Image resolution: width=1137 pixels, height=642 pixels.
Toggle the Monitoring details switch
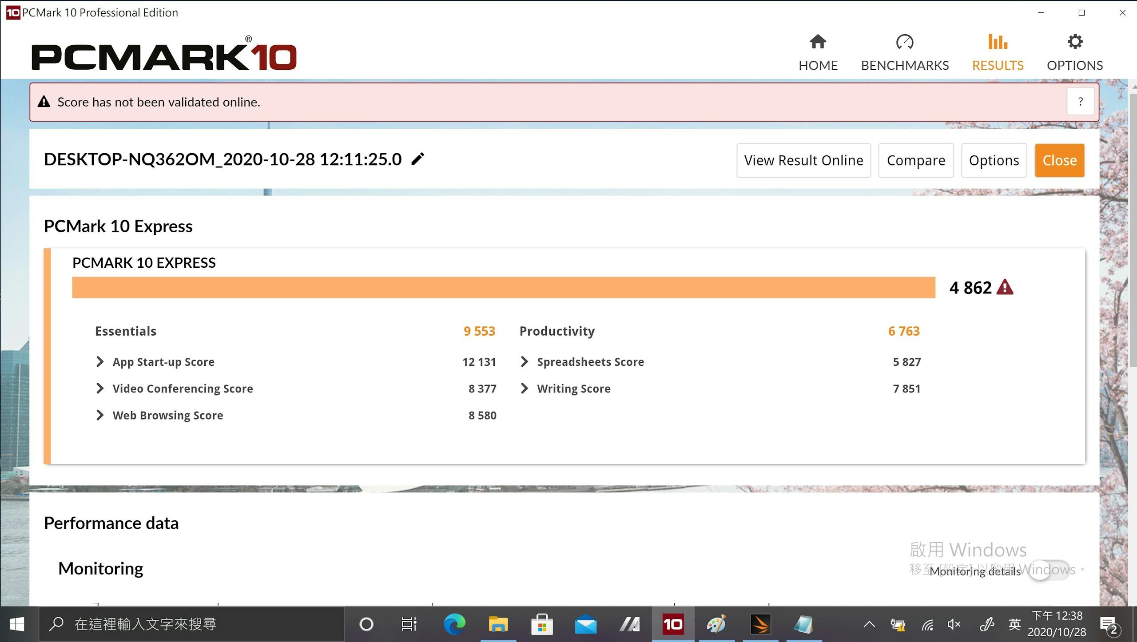pos(1049,571)
